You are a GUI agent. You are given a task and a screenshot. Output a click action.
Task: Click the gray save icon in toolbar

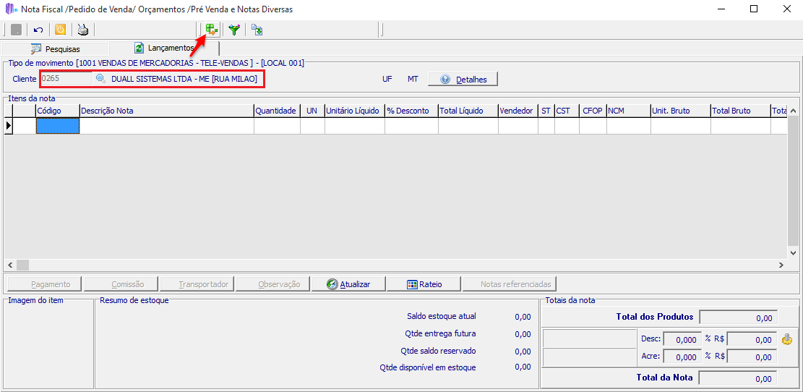pyautogui.click(x=16, y=30)
